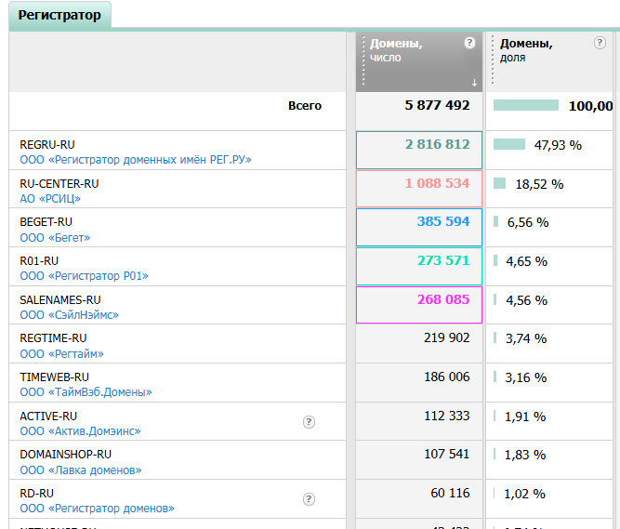Click help icon in Домены доля header
This screenshot has width=620, height=529.
600,43
